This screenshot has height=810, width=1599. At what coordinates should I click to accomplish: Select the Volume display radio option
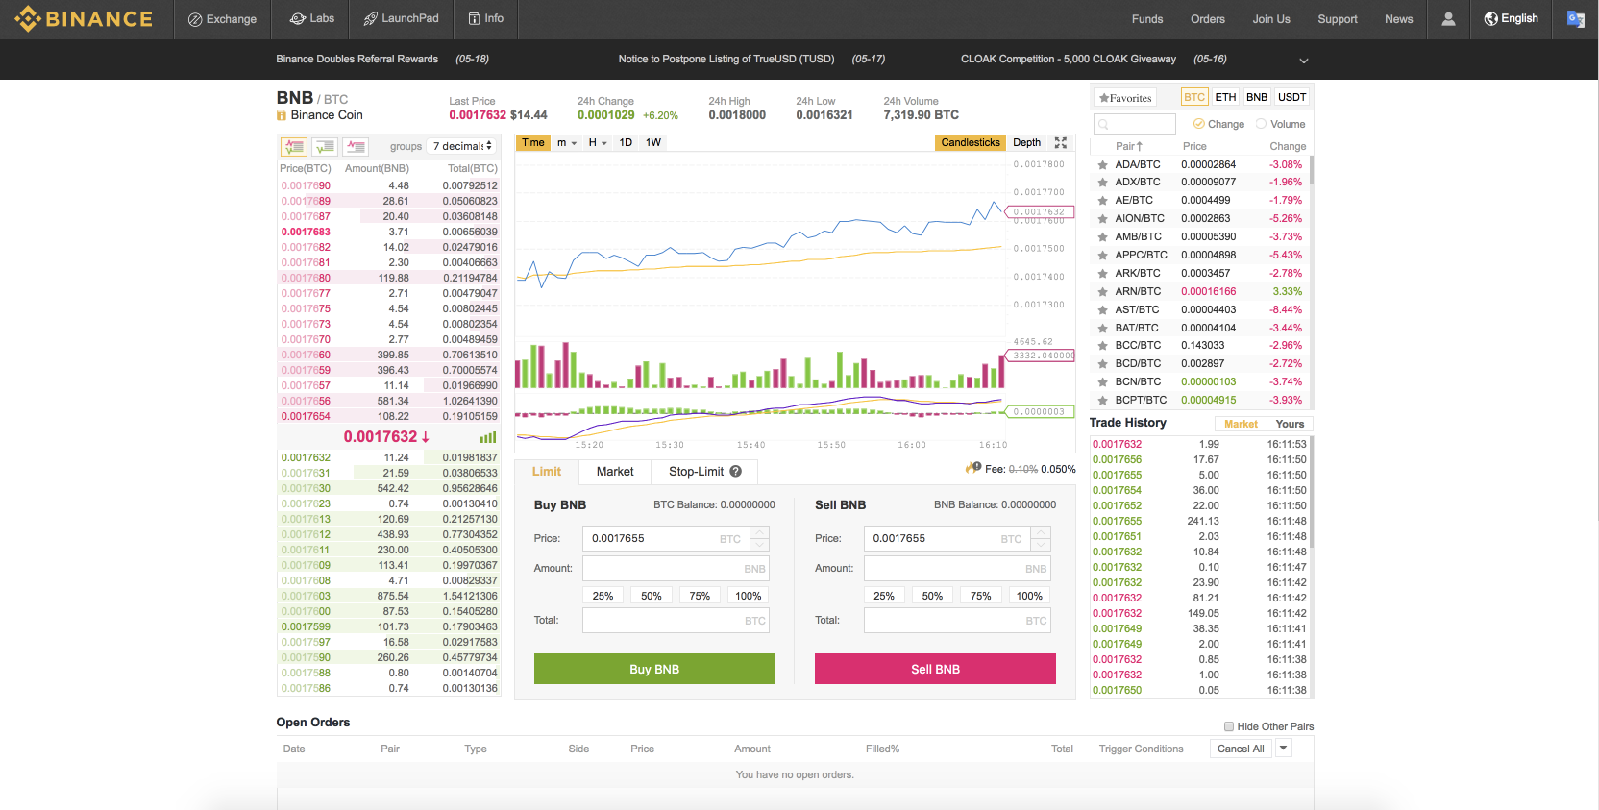pyautogui.click(x=1261, y=124)
